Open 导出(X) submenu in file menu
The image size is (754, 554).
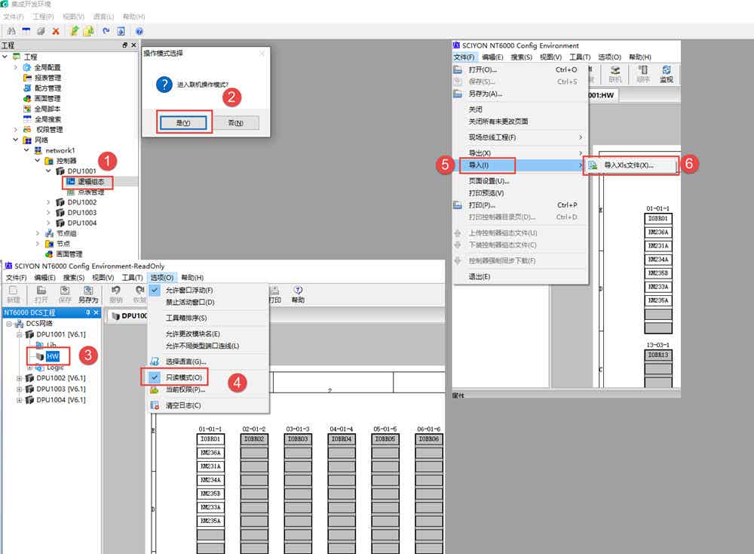click(x=521, y=153)
